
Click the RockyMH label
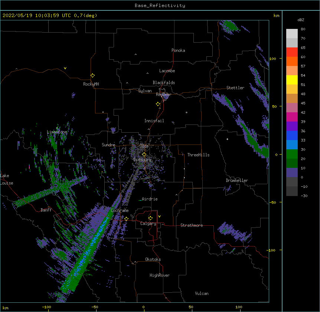[x=91, y=84]
